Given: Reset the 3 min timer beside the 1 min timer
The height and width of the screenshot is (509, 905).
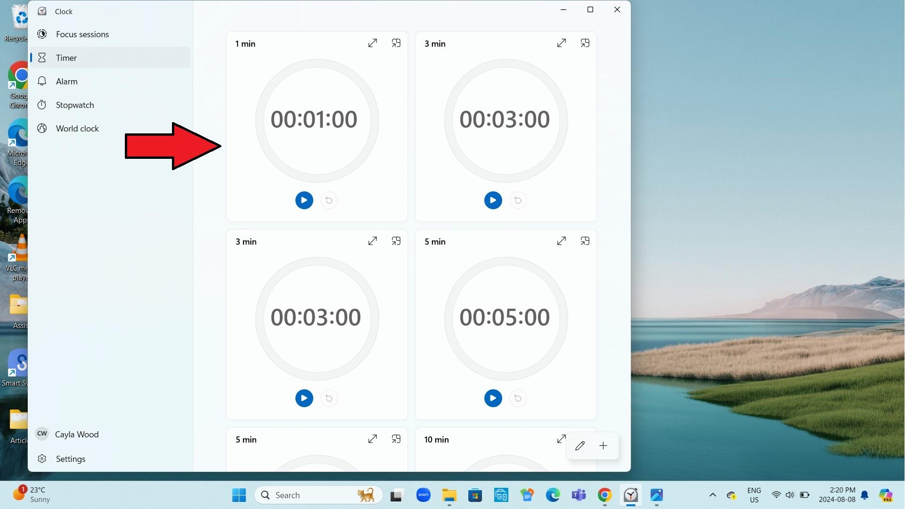Looking at the screenshot, I should pos(518,200).
